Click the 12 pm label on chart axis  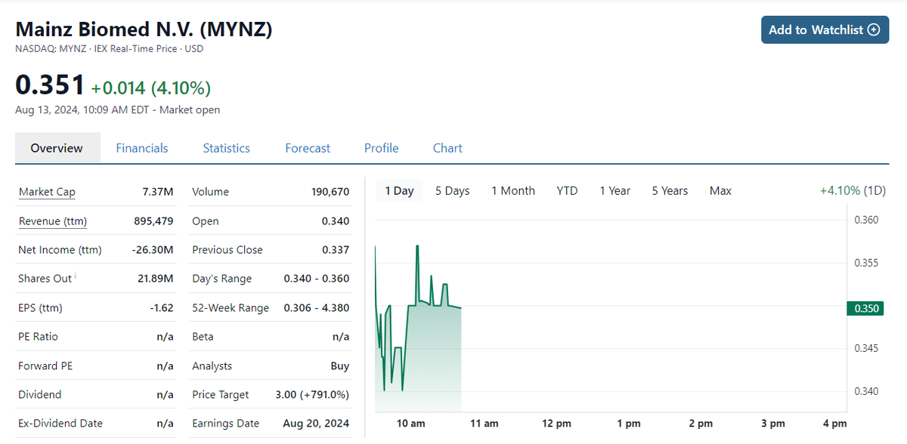(557, 424)
